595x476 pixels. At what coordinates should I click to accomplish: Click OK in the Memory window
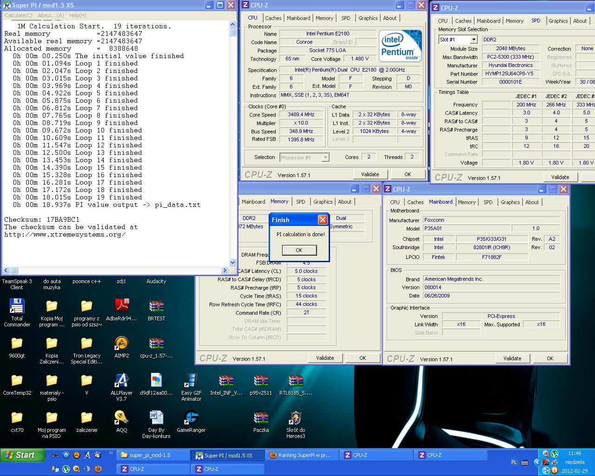pos(363,358)
